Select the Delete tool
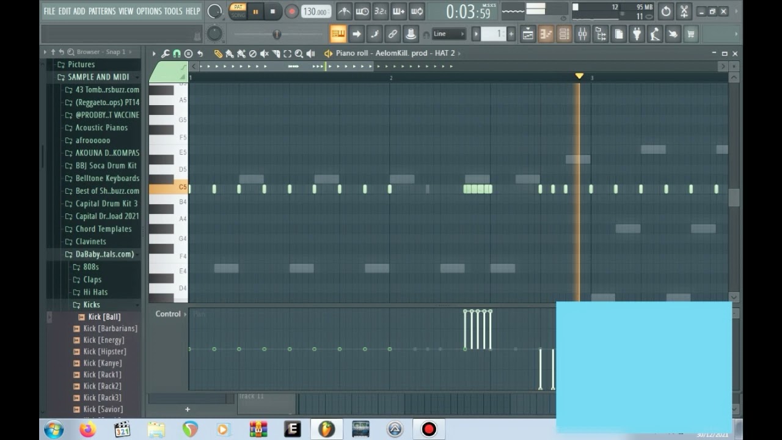This screenshot has width=782, height=440. click(252, 54)
